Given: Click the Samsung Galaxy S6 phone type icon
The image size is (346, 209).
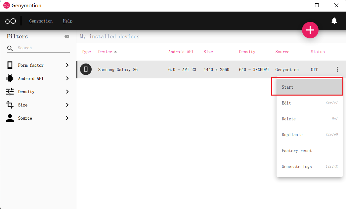Looking at the screenshot, I should [86, 69].
